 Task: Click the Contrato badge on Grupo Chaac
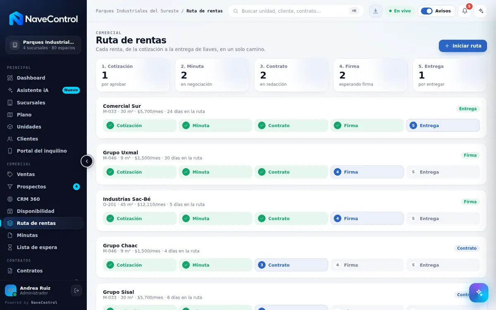[x=467, y=248]
